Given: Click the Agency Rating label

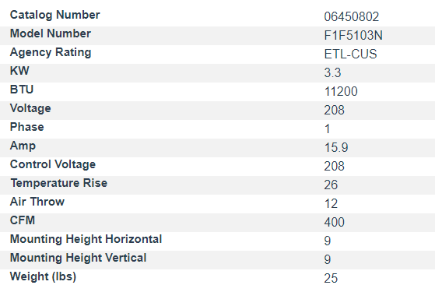Looking at the screenshot, I should [51, 52].
